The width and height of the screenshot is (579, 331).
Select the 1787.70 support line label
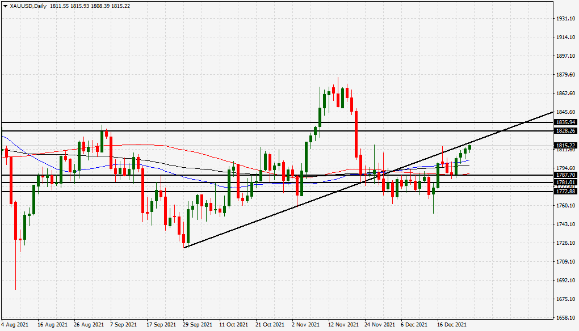pyautogui.click(x=565, y=175)
